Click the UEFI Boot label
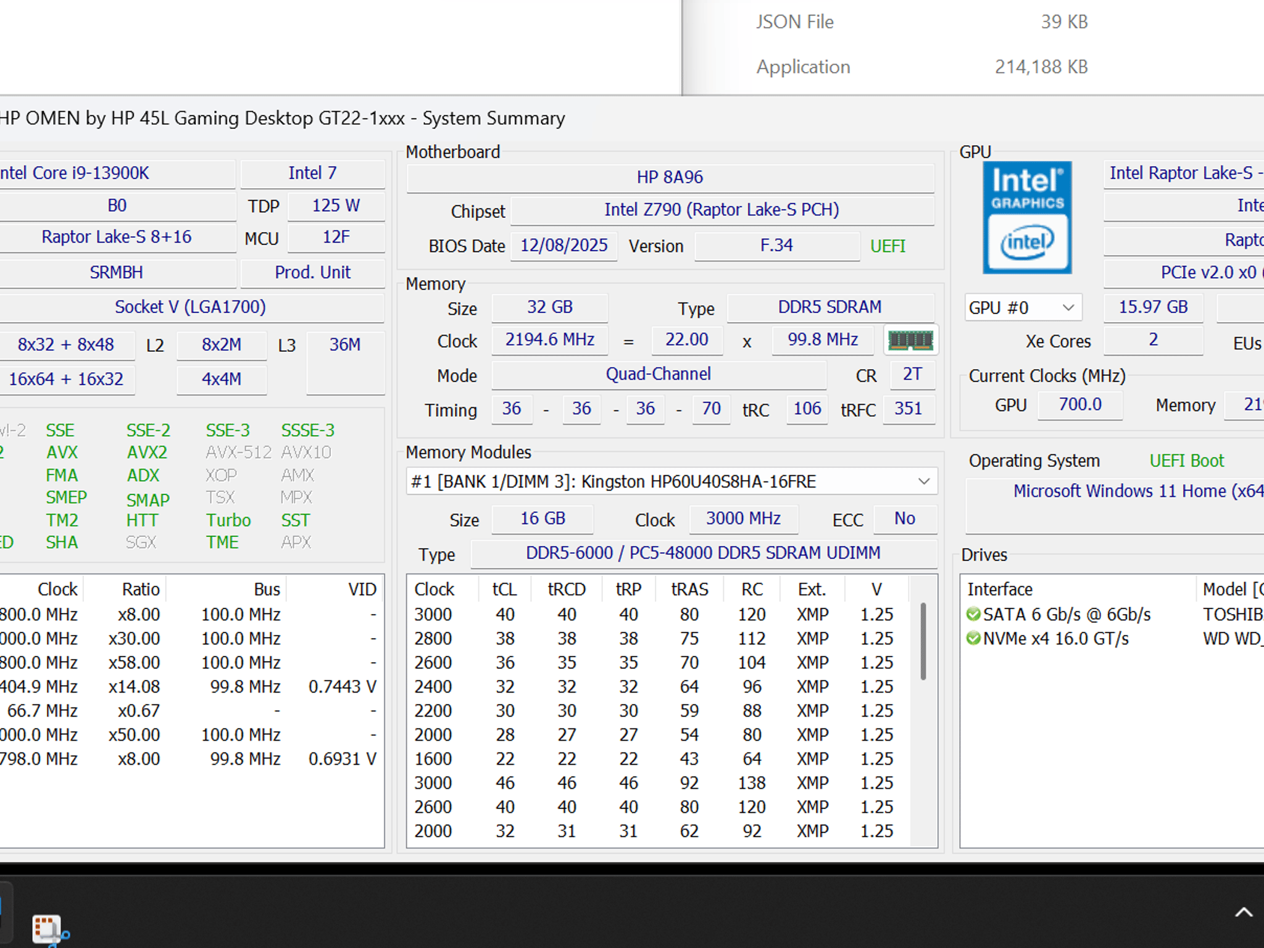The height and width of the screenshot is (948, 1264). pyautogui.click(x=1186, y=461)
